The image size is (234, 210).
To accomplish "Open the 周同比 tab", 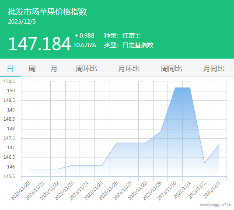I will point(171,69).
